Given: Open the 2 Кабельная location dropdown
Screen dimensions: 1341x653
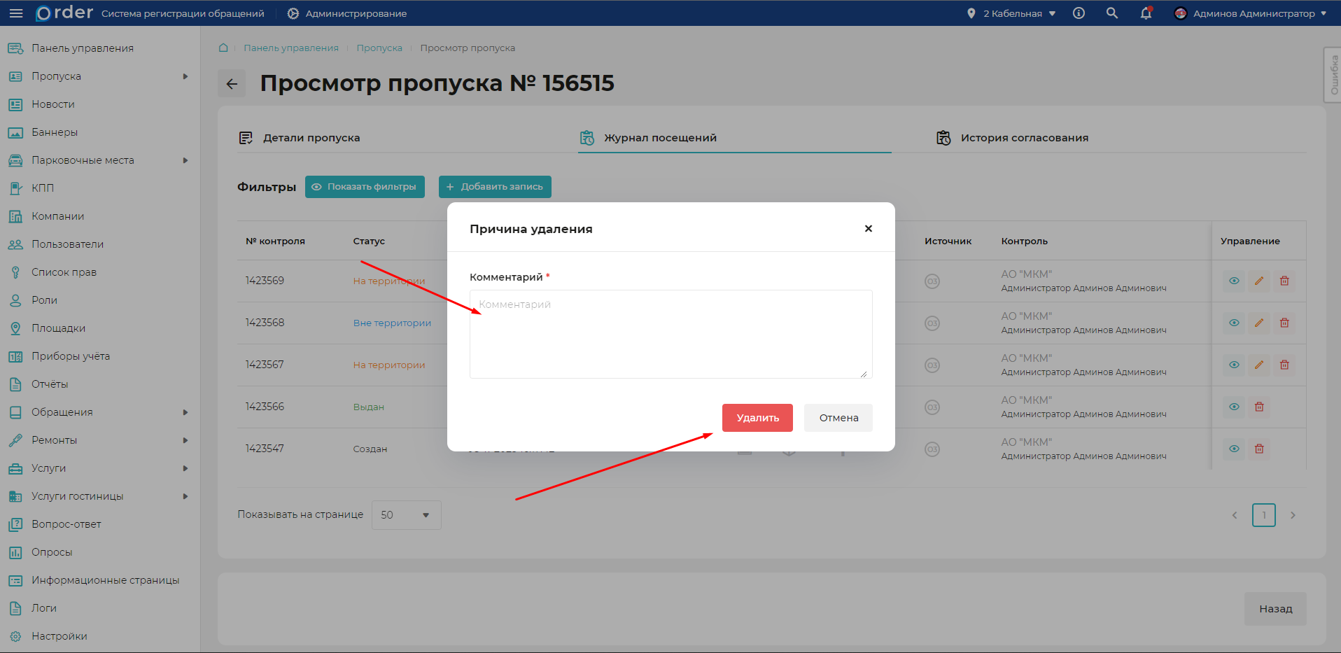Looking at the screenshot, I should [x=1012, y=13].
